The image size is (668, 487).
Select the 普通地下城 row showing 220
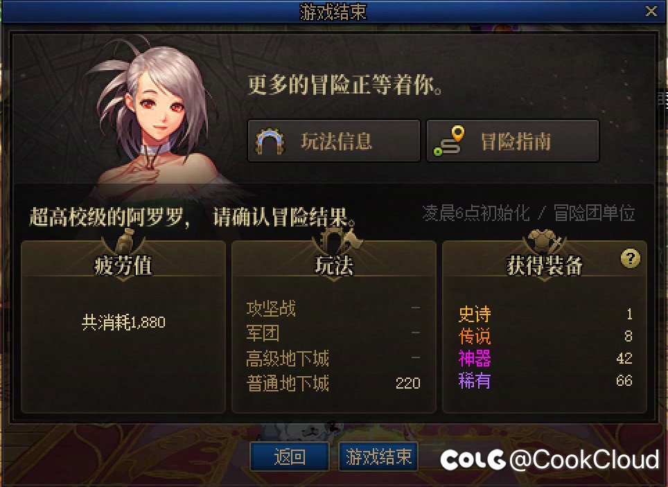pos(333,383)
